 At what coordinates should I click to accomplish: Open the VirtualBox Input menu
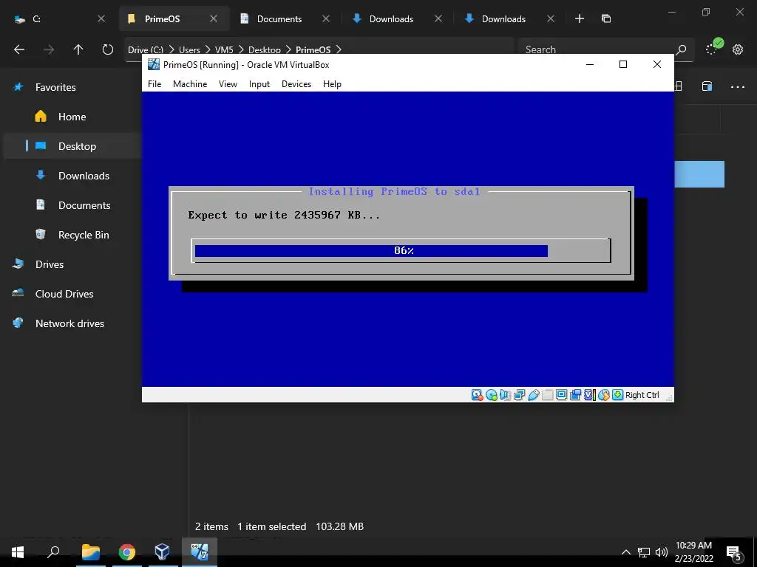259,84
